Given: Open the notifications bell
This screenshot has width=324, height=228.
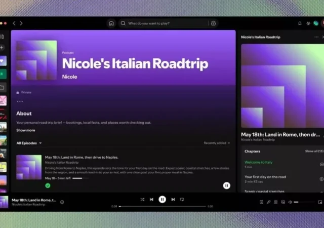Looking at the screenshot, I should click(x=300, y=23).
